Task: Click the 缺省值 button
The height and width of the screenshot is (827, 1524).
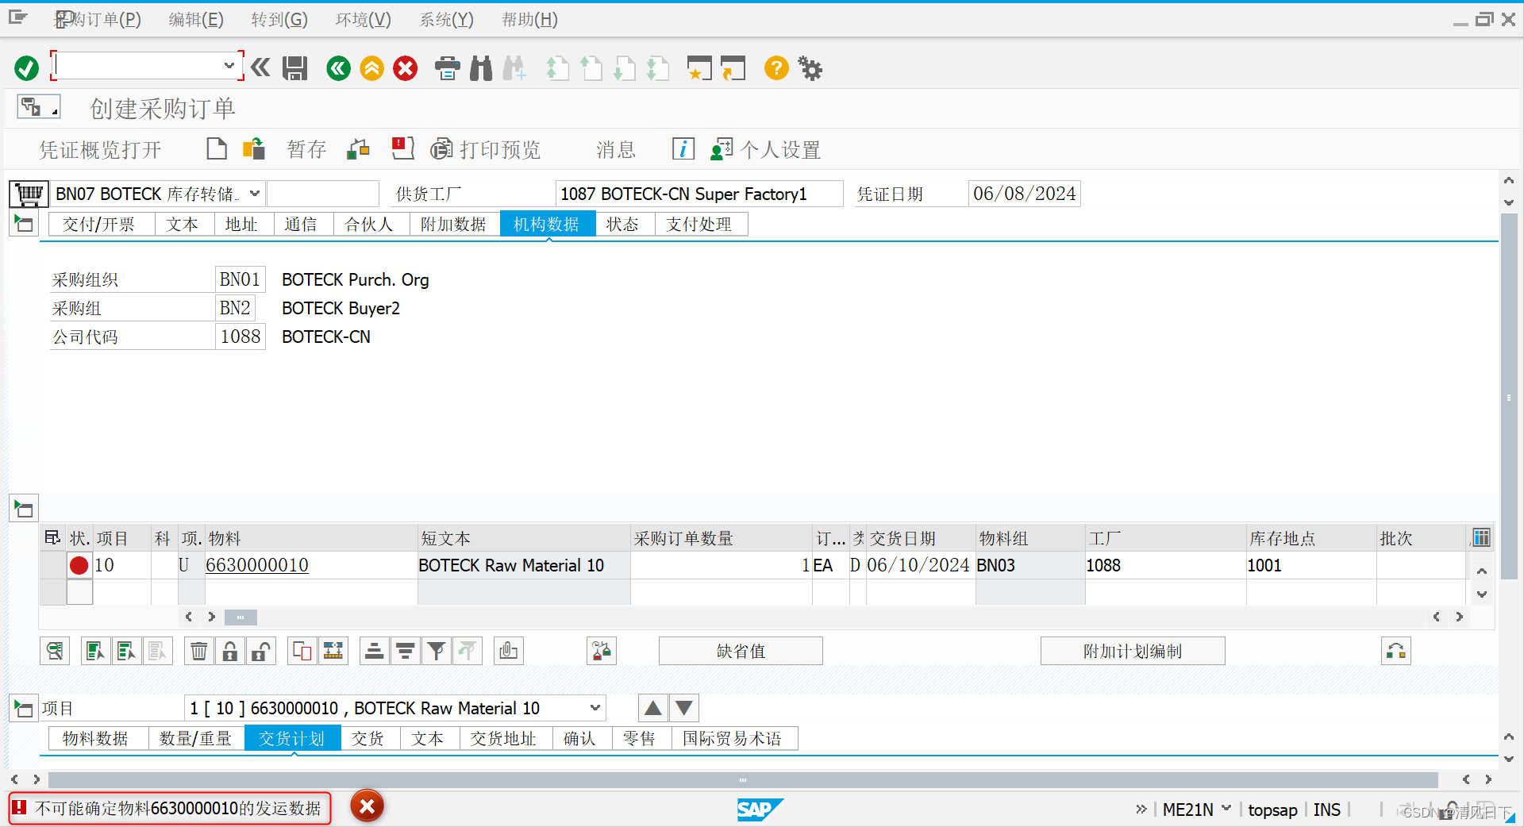Action: point(741,652)
